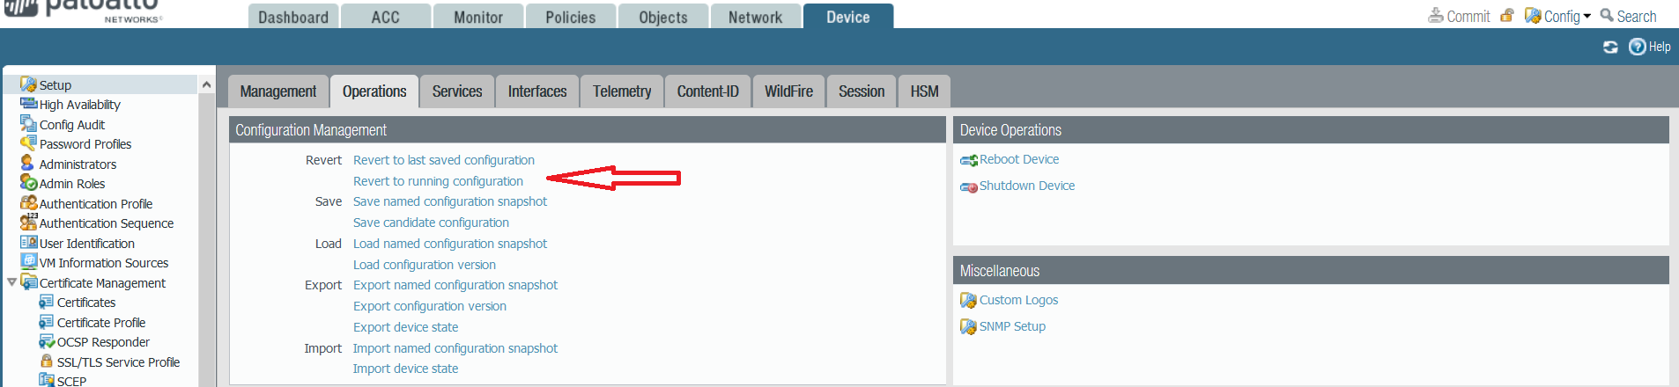The width and height of the screenshot is (1679, 387).
Task: Click the Search magnifier icon
Action: tap(1607, 16)
